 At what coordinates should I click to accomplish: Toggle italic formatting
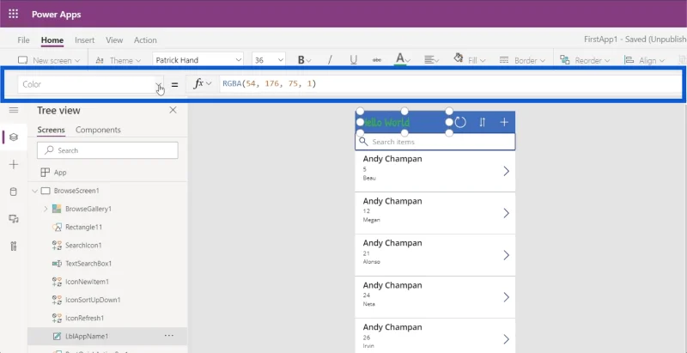(330, 60)
